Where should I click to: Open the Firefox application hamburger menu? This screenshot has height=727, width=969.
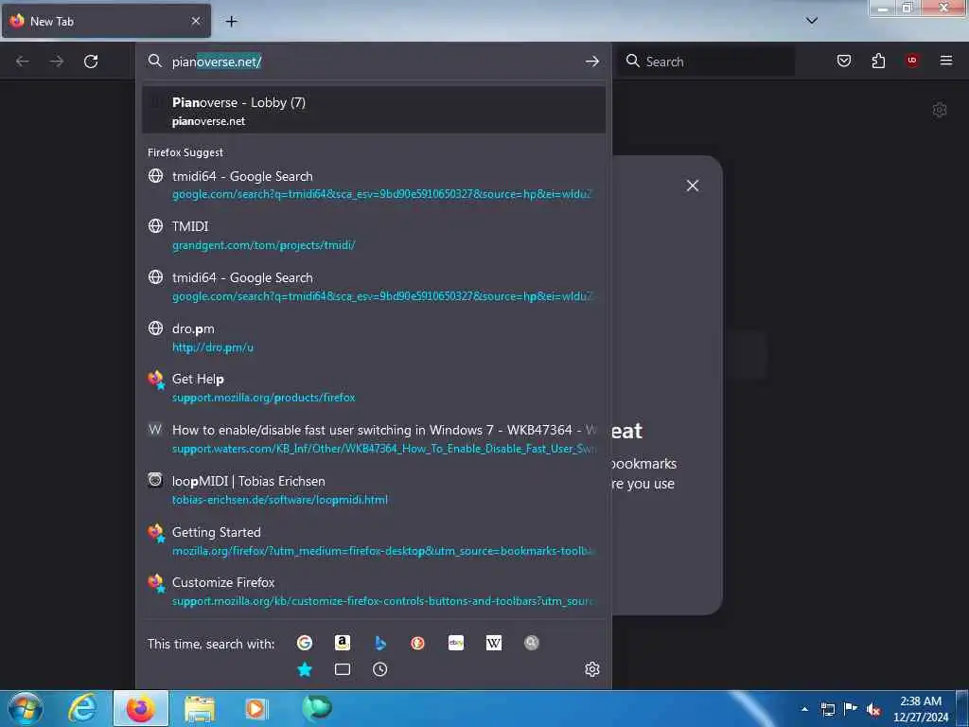[946, 61]
